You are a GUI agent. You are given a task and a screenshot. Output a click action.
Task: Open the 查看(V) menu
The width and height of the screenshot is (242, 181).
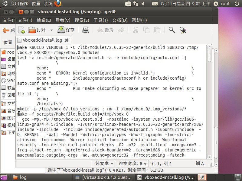pos(63,20)
